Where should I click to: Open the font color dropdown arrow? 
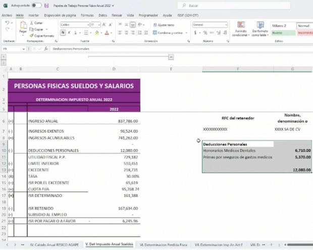111,32
